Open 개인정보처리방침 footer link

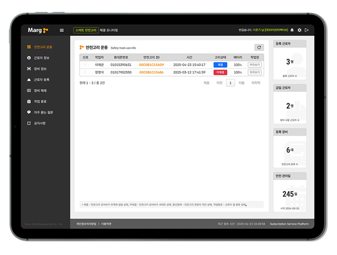tap(86, 224)
